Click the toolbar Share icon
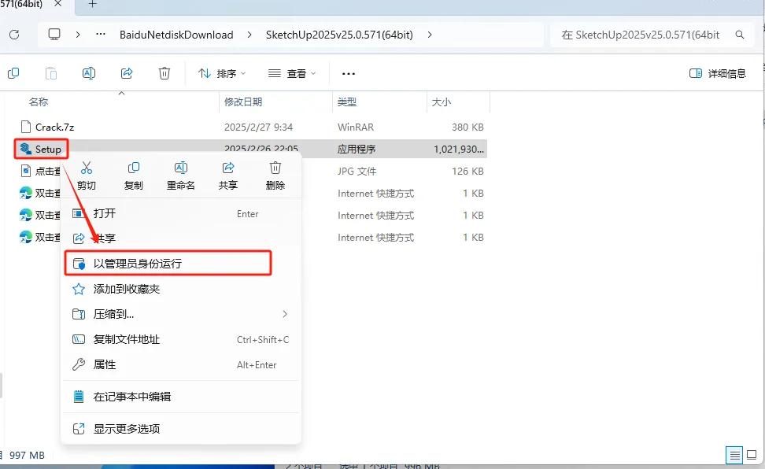 coord(127,73)
